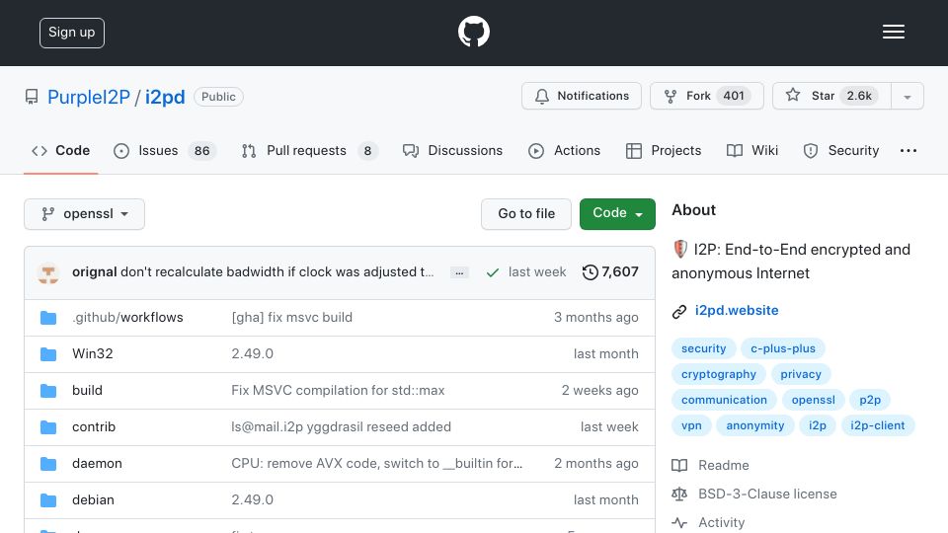Open commit '[gha] fix msvc build'
The width and height of the screenshot is (948, 533).
(291, 317)
